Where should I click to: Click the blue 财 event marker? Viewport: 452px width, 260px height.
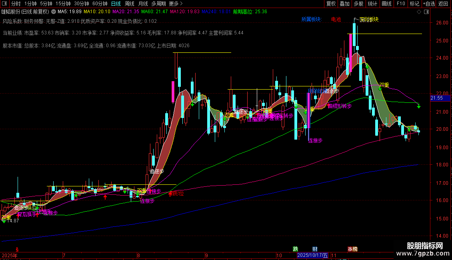coord(315,249)
